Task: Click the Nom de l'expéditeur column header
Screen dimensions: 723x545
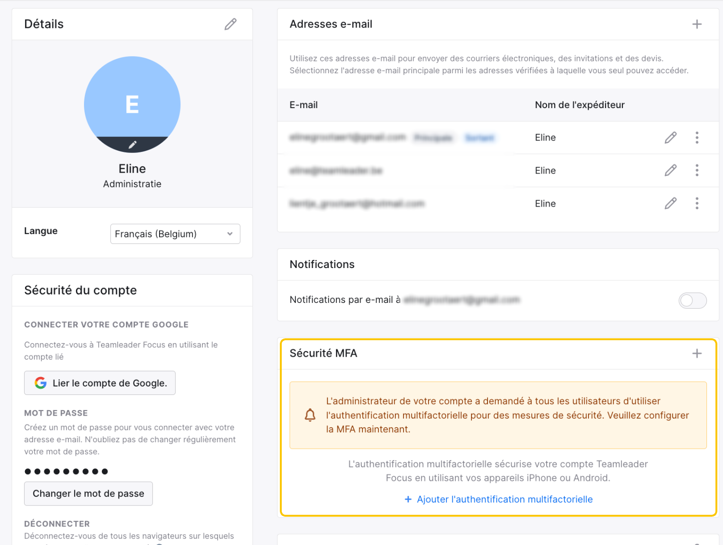Action: point(580,105)
